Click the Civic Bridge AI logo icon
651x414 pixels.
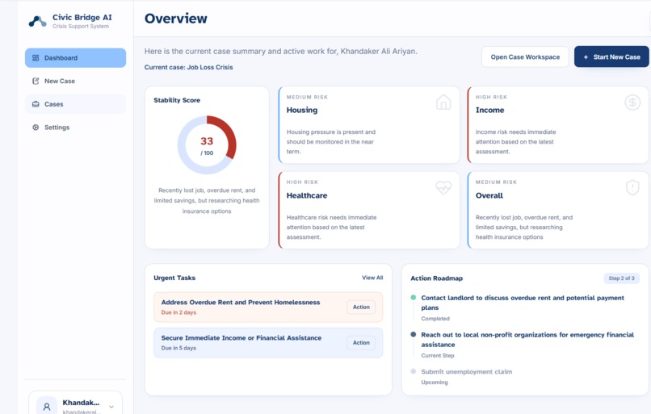(x=37, y=21)
